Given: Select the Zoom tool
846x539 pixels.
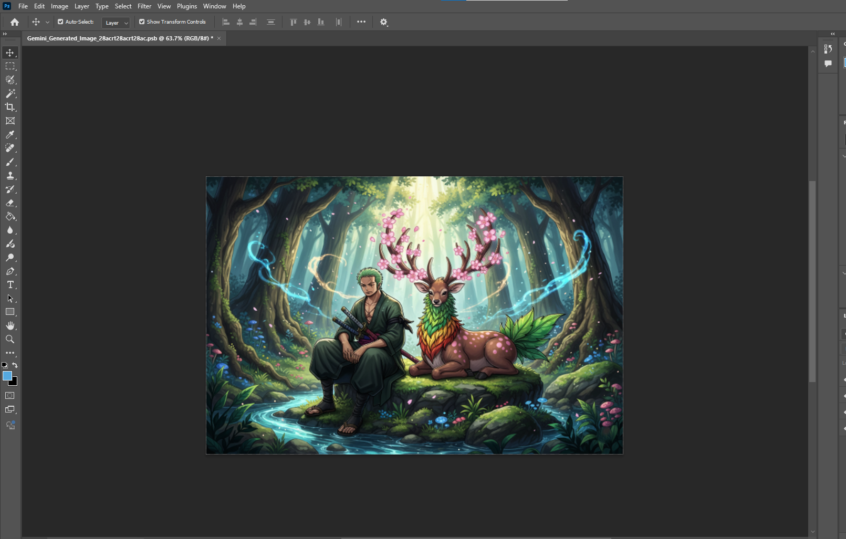Looking at the screenshot, I should point(10,339).
